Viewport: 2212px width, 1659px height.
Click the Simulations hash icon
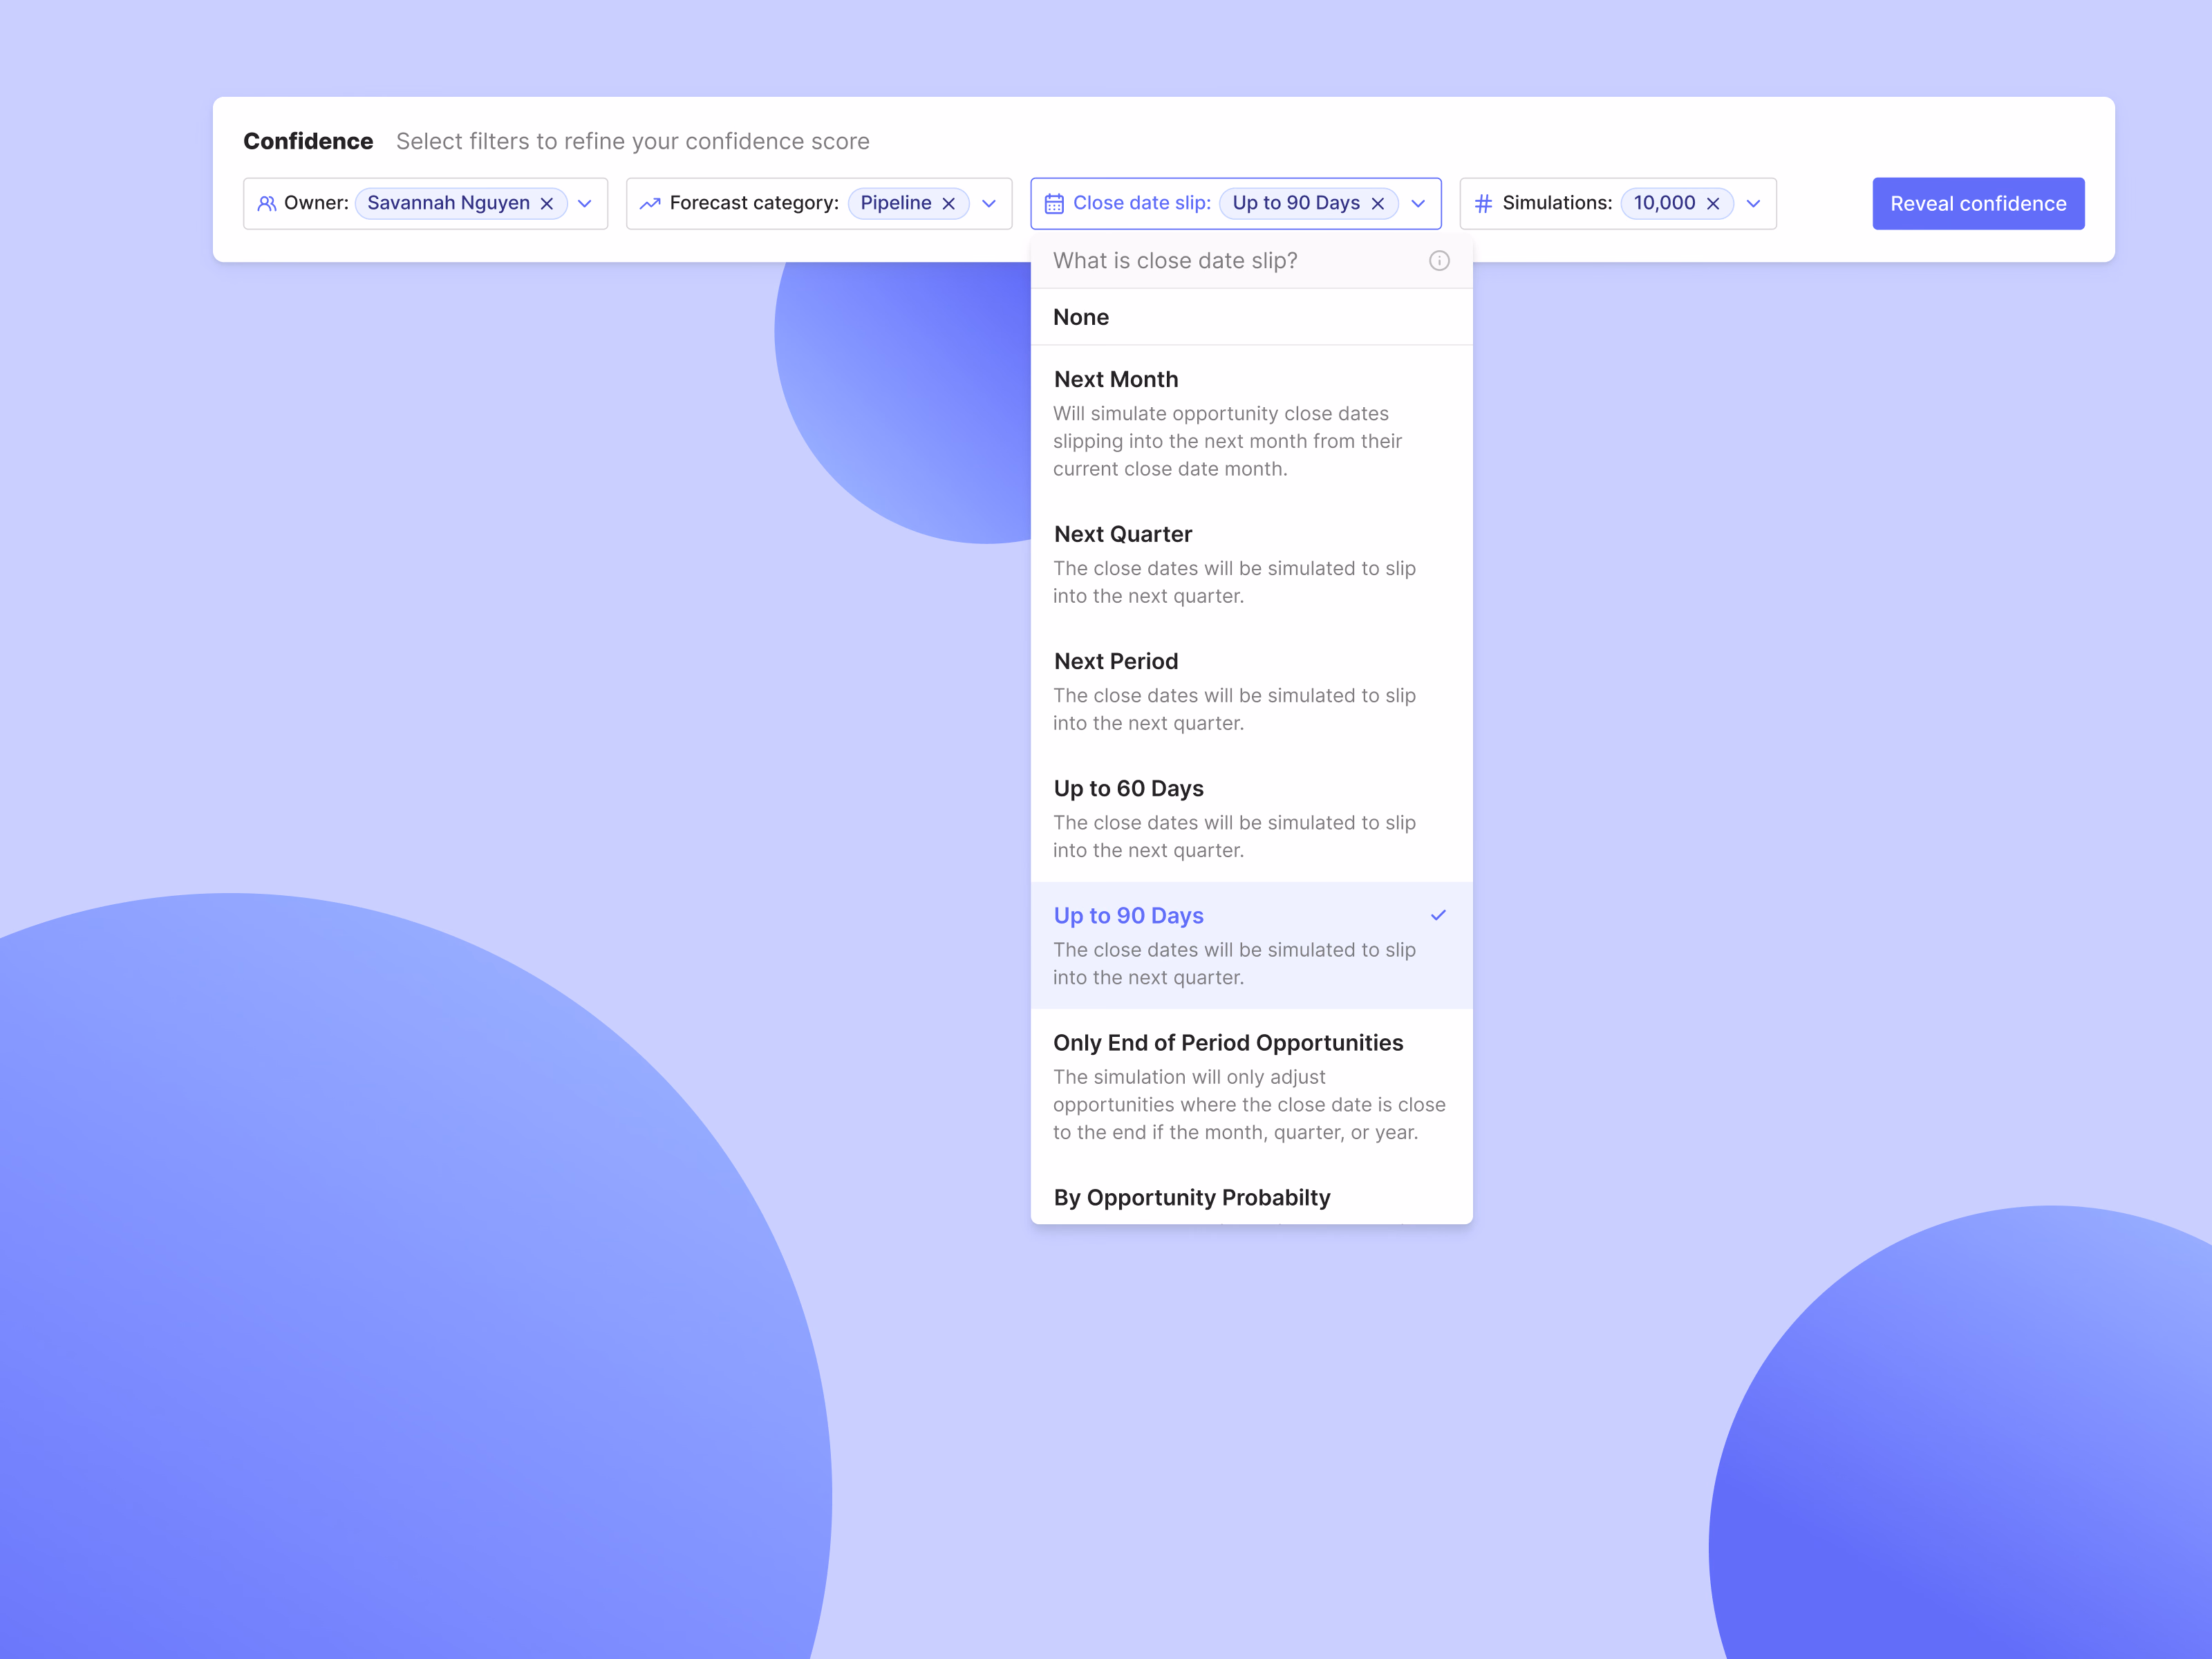click(1483, 203)
